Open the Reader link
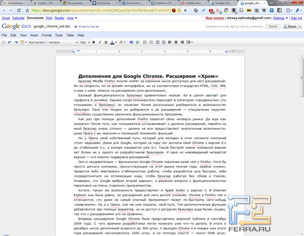The height and width of the screenshot is (236, 304). (x=59, y=18)
